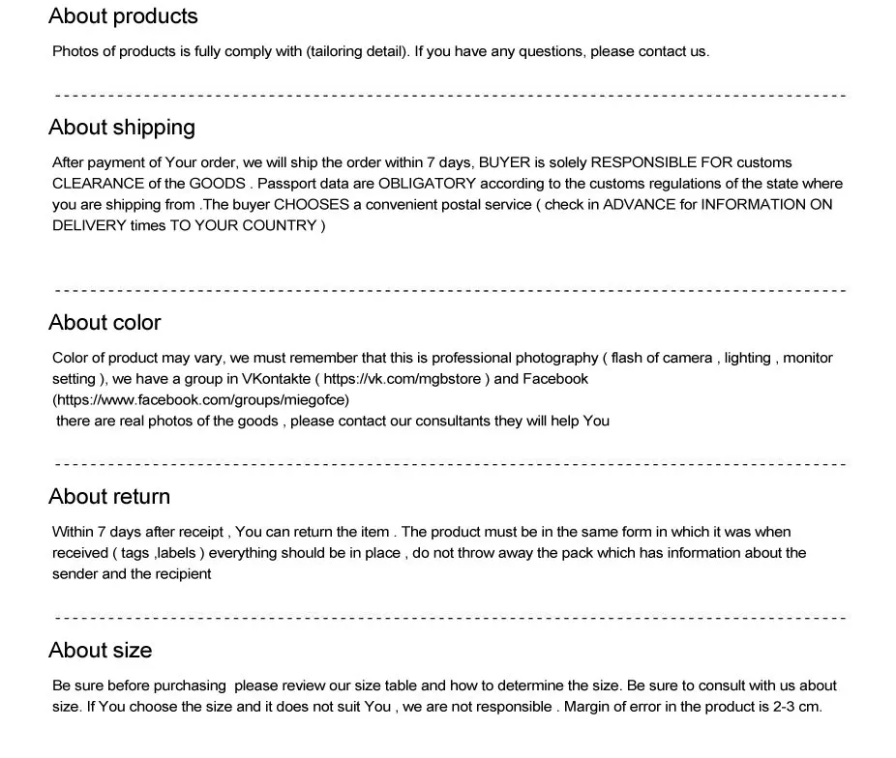The width and height of the screenshot is (896, 758).
Task: Click the tailoring detail text
Action: pos(358,52)
